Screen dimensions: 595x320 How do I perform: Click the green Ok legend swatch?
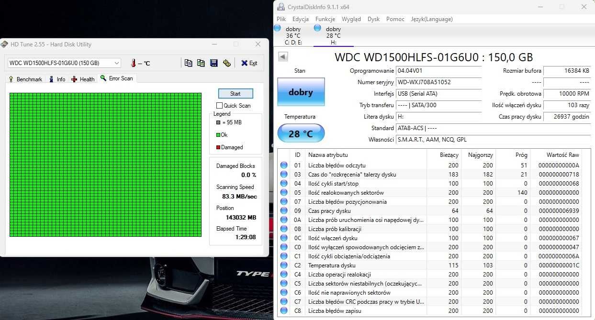point(218,135)
